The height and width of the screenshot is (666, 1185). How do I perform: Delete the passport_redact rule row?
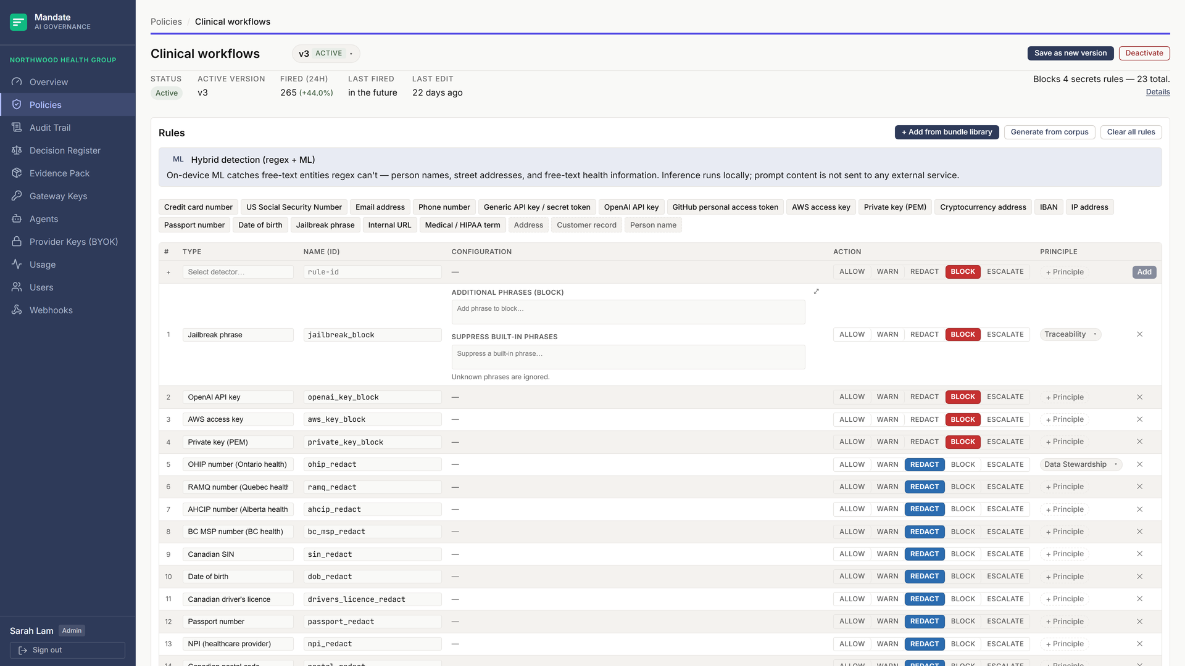point(1139,622)
